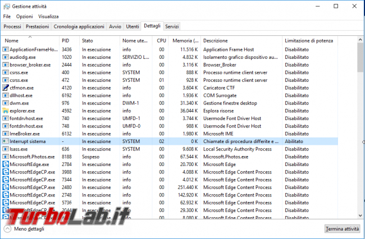Viewport: 365px width, 239px height.
Task: Switch to the Servizi tab
Action: [x=172, y=26]
